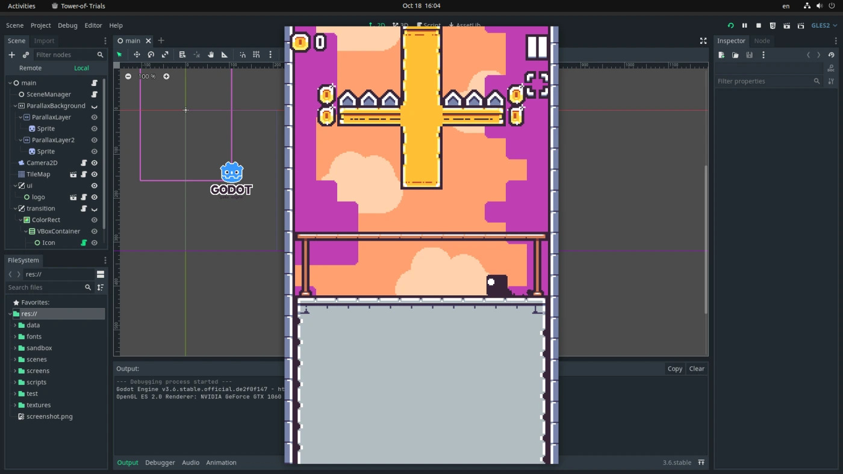Toggle visibility of the ColorRect node
The width and height of the screenshot is (843, 474).
click(x=95, y=220)
